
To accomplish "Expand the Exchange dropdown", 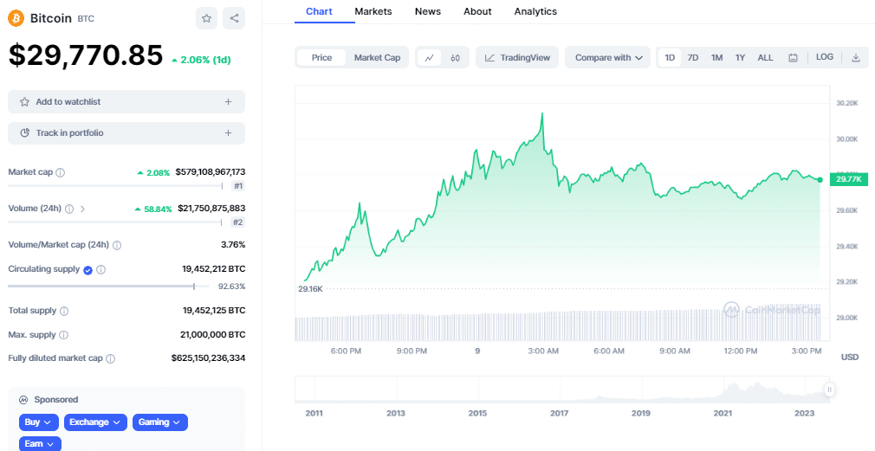I will (x=95, y=422).
